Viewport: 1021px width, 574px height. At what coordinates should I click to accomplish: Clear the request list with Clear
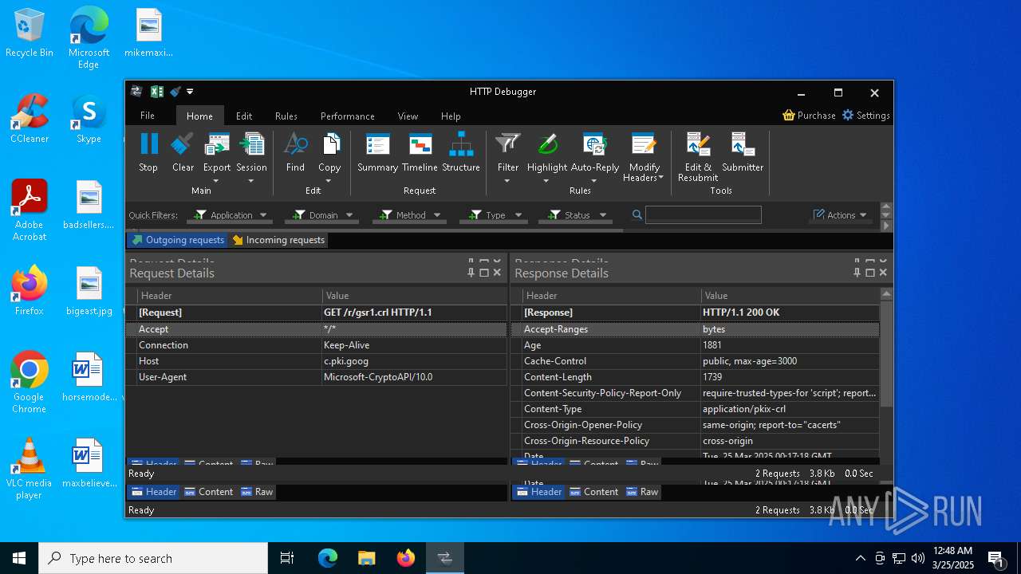click(x=183, y=152)
